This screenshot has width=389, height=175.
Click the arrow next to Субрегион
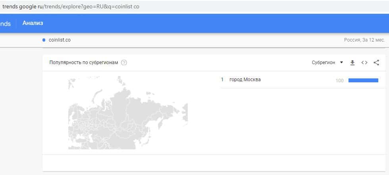click(x=341, y=63)
